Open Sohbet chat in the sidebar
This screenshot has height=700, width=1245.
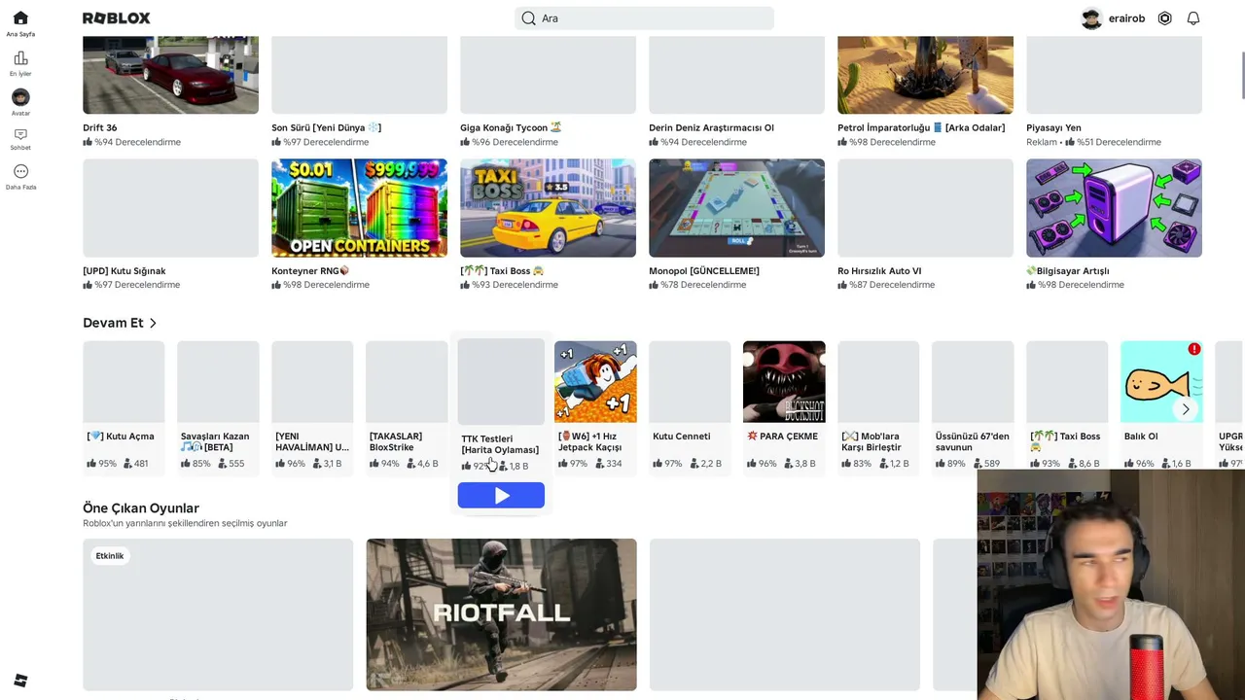(20, 139)
